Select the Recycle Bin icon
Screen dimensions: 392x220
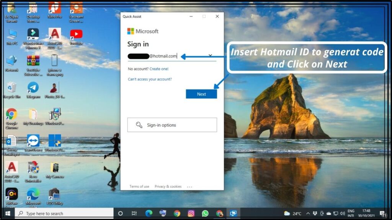[11, 88]
